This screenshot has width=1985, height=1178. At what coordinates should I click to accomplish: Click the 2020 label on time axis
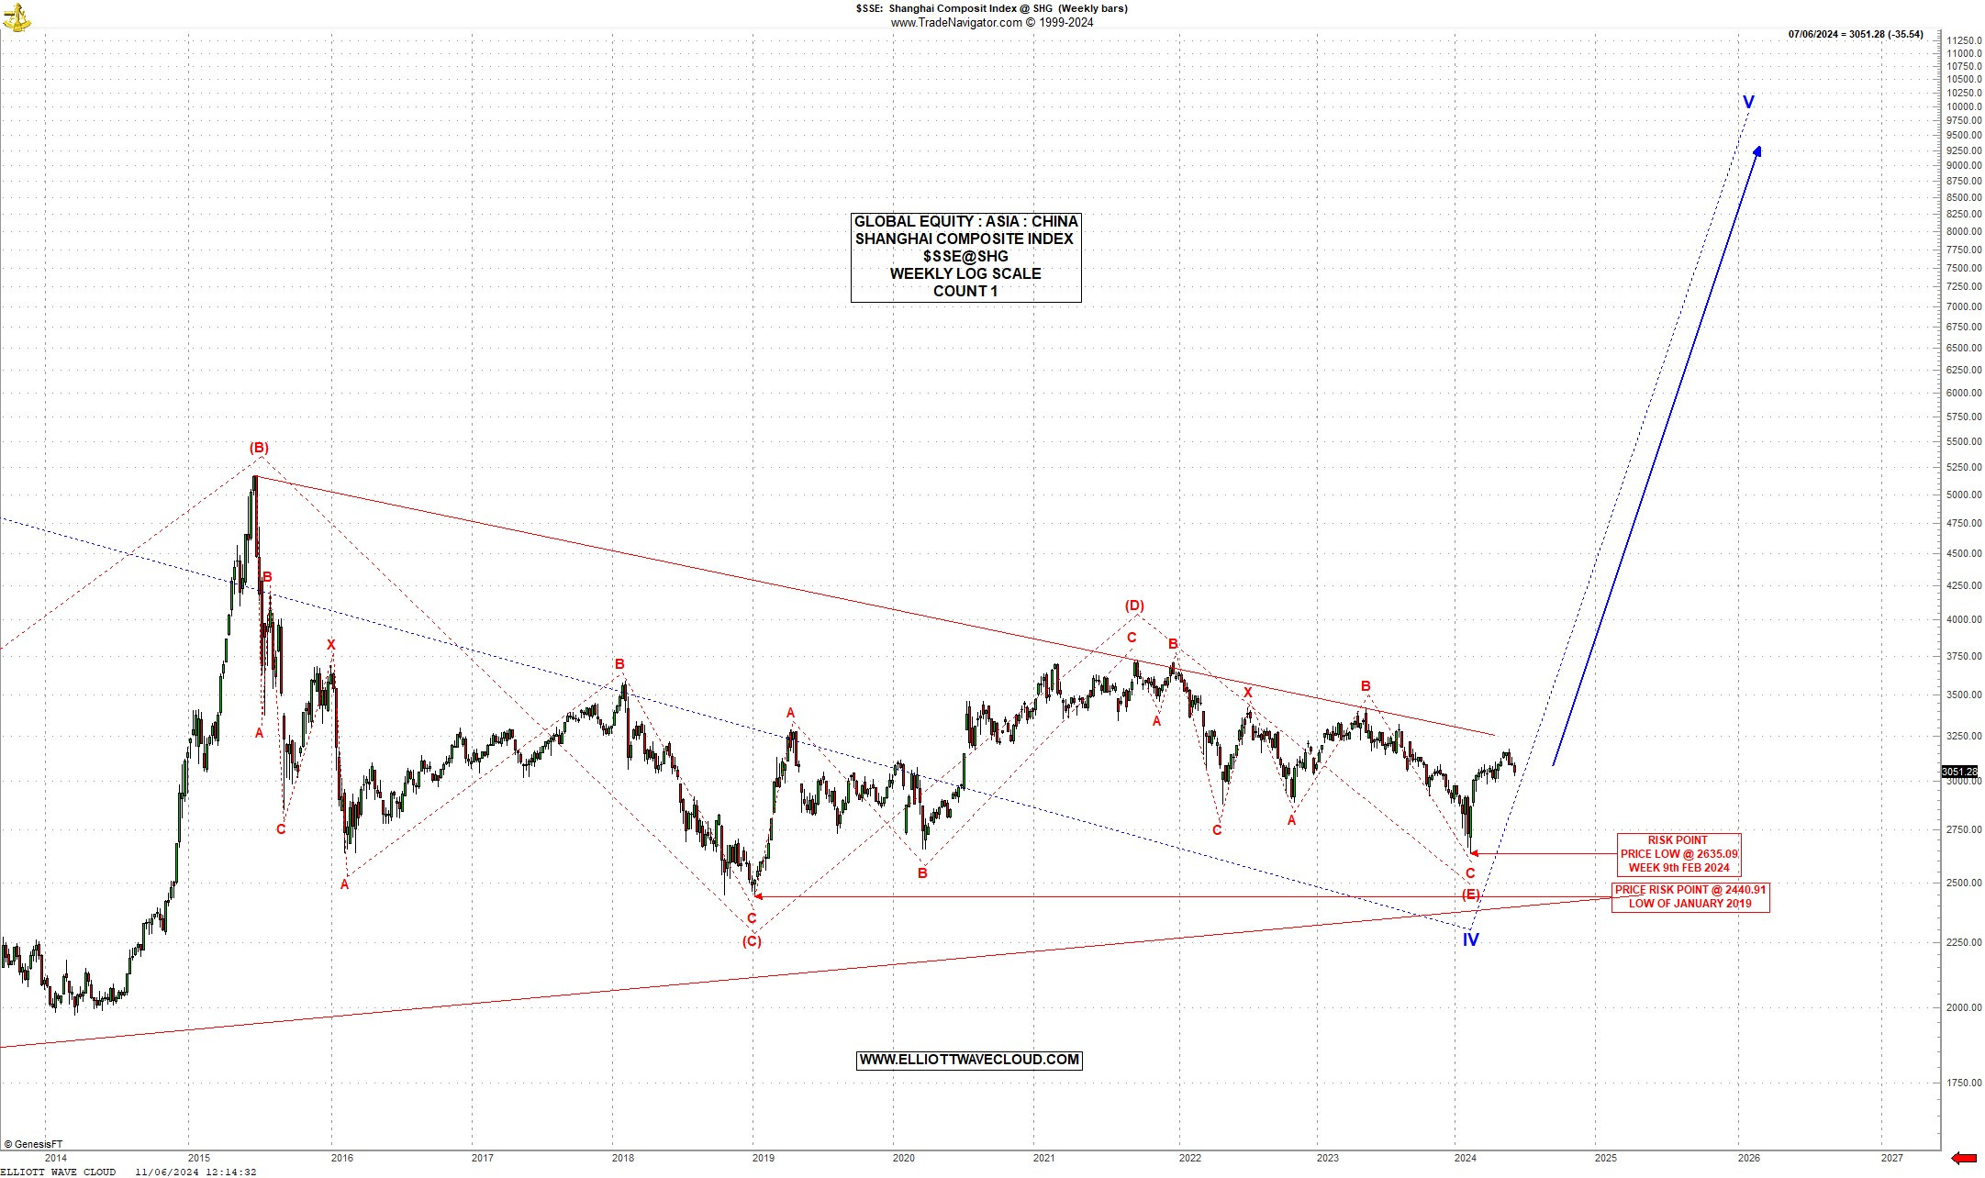(903, 1158)
